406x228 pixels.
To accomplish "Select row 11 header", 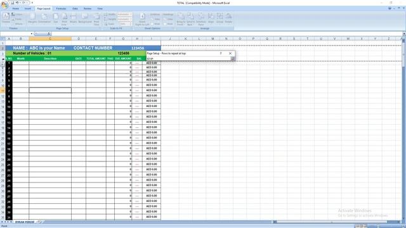I will 3,91.
